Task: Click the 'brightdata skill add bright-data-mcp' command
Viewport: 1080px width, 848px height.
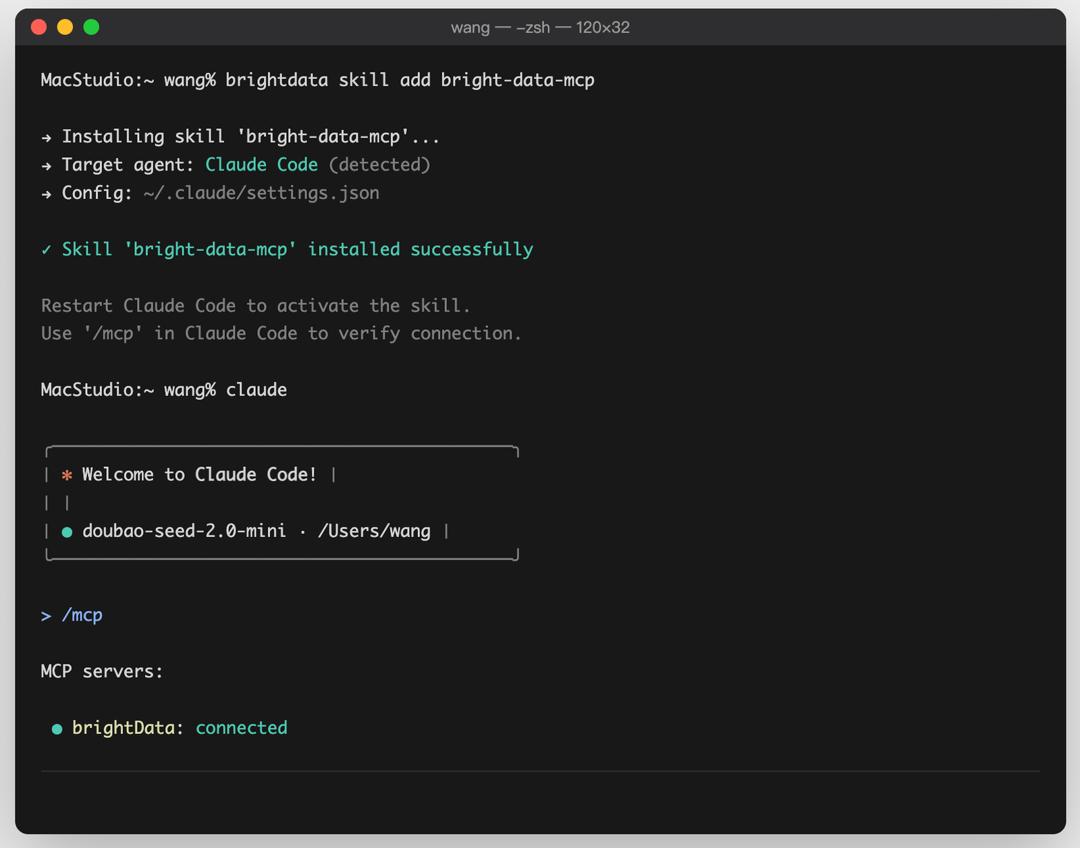Action: [x=410, y=80]
